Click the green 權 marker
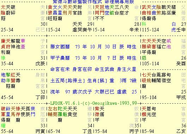This screenshot has height=134, width=187. [3, 126]
